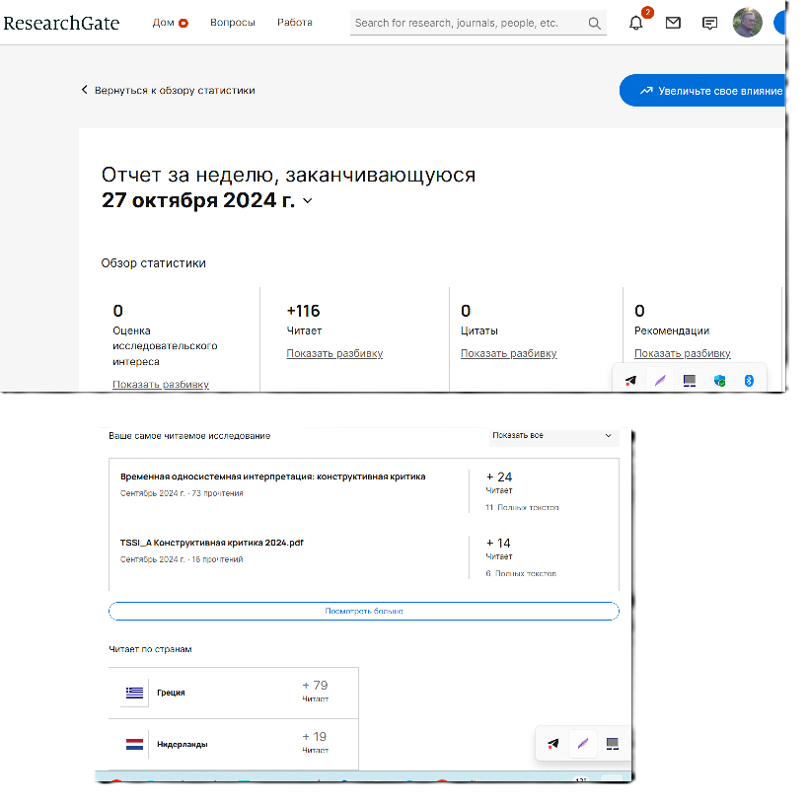Open the Работа menu item

click(x=295, y=23)
